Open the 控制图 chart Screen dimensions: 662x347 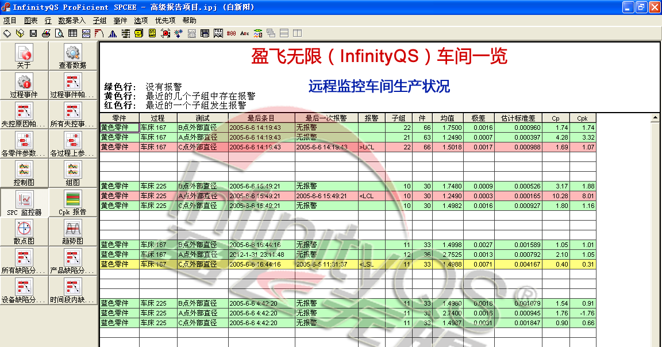point(24,173)
